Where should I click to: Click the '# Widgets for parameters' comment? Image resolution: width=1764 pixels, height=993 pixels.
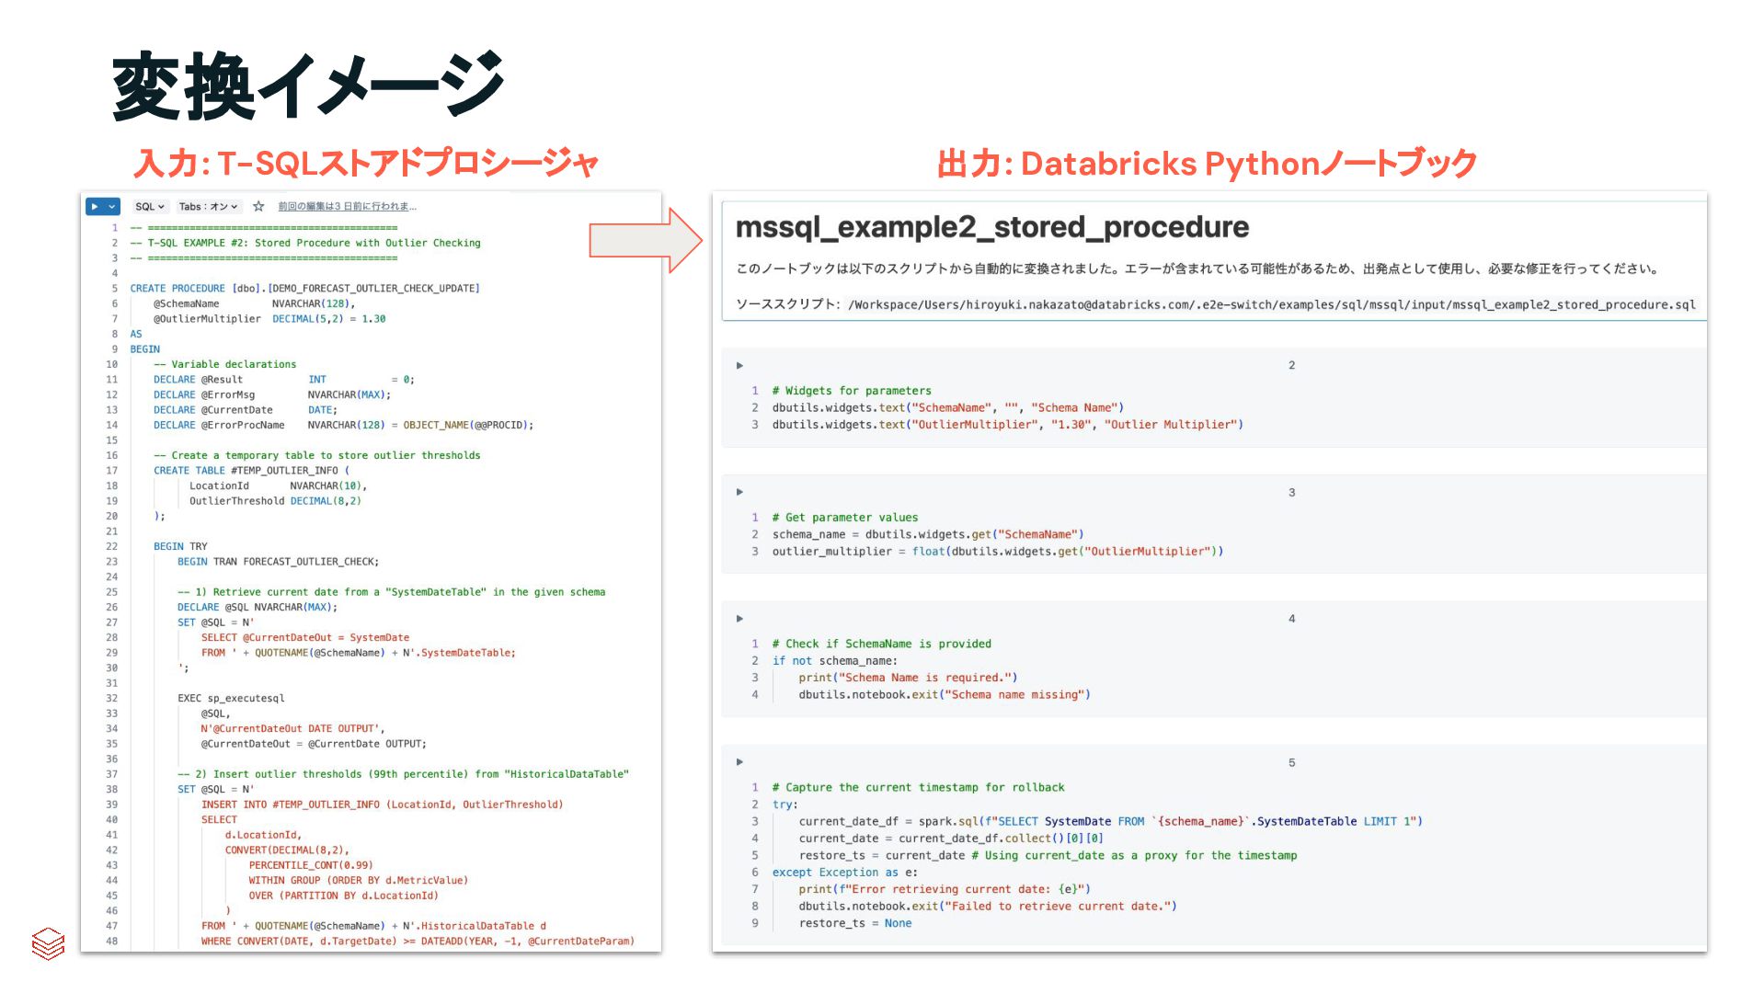[x=852, y=391]
